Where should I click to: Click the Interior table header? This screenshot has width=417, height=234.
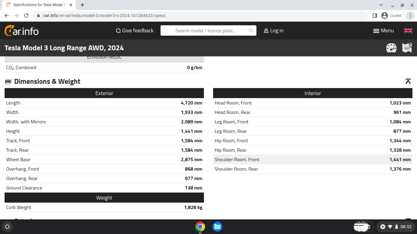pos(313,93)
